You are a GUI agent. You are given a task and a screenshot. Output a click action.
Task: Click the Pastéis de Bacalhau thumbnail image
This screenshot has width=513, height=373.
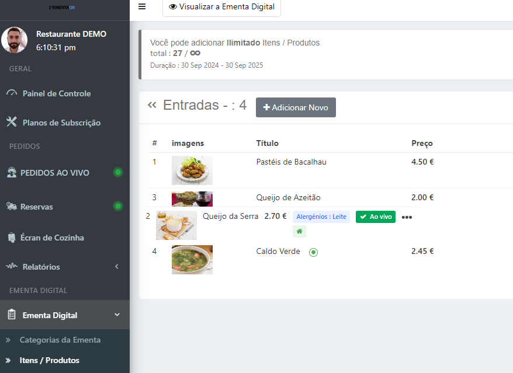[x=192, y=170]
